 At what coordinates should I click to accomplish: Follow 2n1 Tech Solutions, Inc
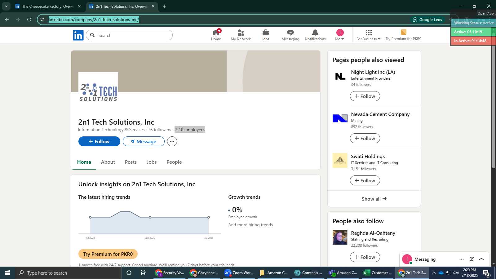point(99,141)
